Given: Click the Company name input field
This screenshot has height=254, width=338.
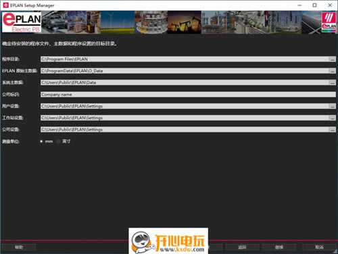Looking at the screenshot, I should pos(188,95).
